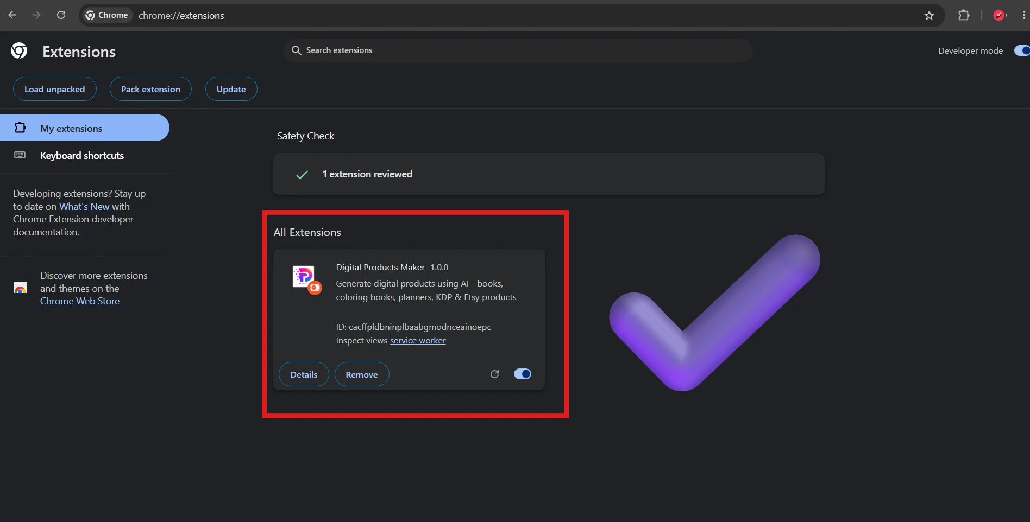Open the 1 extension reviewed panel
Screen dimensions: 1030x522
point(549,174)
